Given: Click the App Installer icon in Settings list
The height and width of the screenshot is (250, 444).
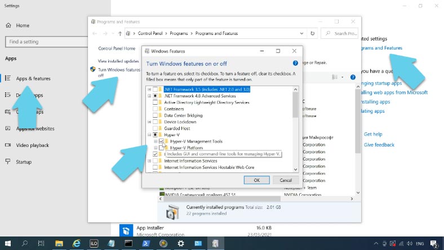Looking at the screenshot, I should click(x=126, y=230).
